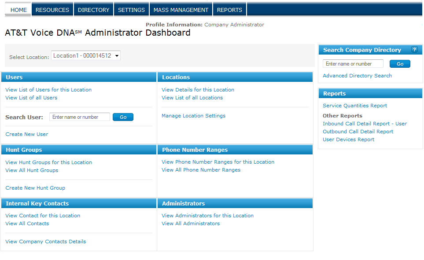The height and width of the screenshot is (260, 424).
Task: Open View Details for this Location
Action: click(198, 90)
